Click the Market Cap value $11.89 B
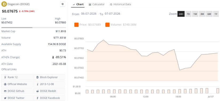220x101 pixels. 61,31
